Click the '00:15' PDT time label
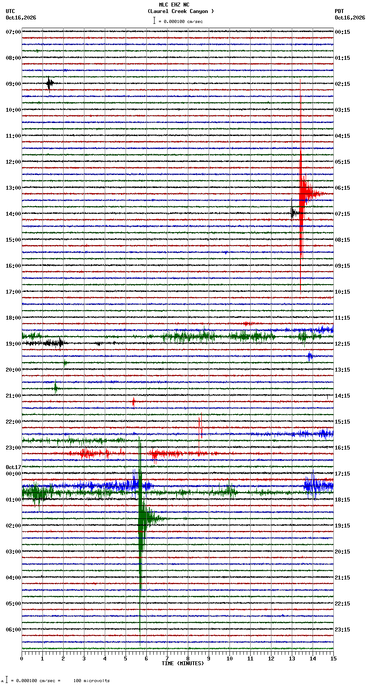The width and height of the screenshot is (368, 686). [x=342, y=32]
